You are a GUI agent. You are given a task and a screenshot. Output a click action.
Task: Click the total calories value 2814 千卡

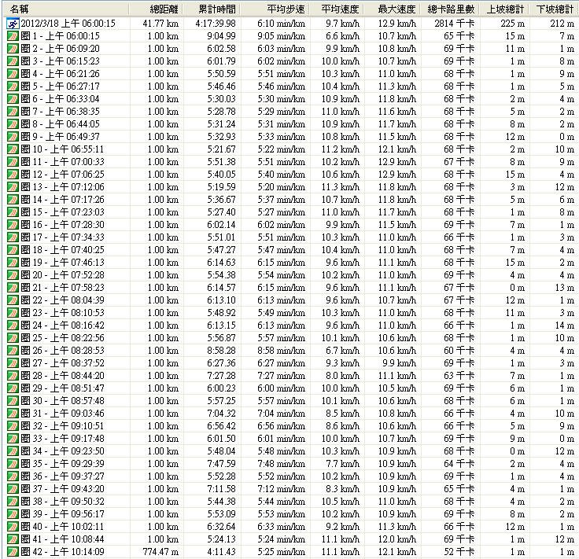(454, 24)
